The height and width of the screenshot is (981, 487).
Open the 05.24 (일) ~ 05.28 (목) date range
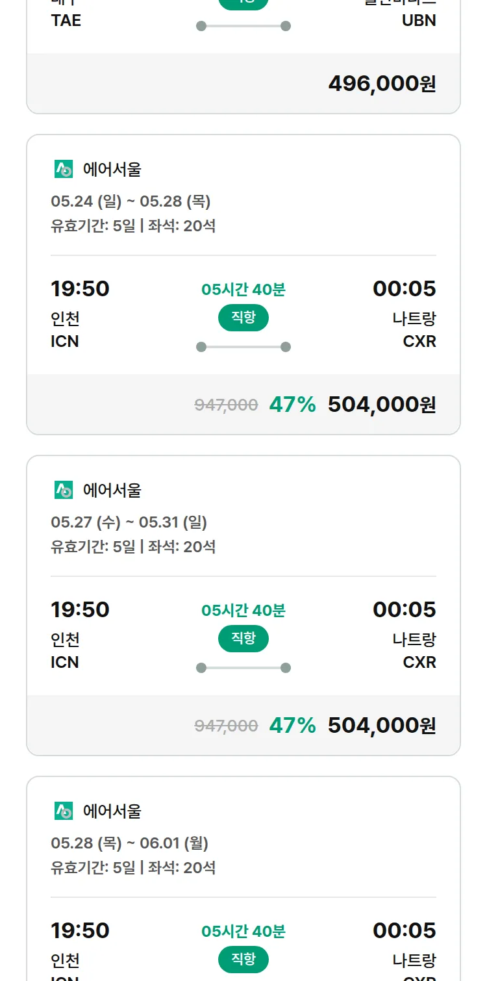(131, 202)
